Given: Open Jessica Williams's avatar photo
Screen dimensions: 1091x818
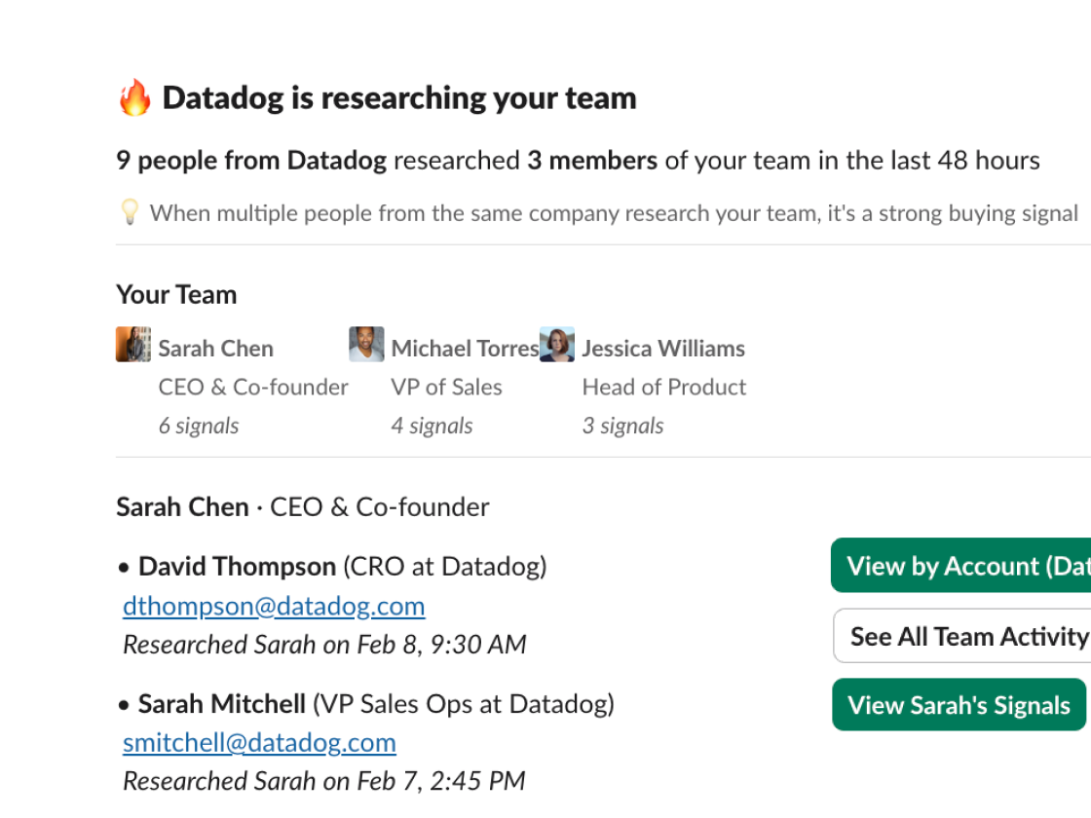Looking at the screenshot, I should (557, 345).
